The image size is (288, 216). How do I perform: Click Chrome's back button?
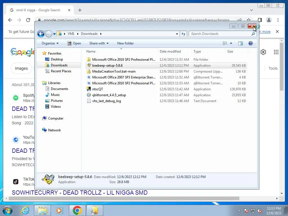pos(10,20)
